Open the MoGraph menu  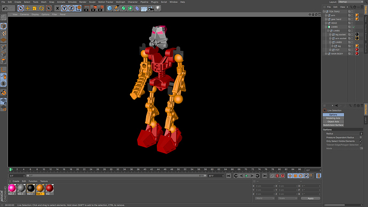[x=121, y=2]
